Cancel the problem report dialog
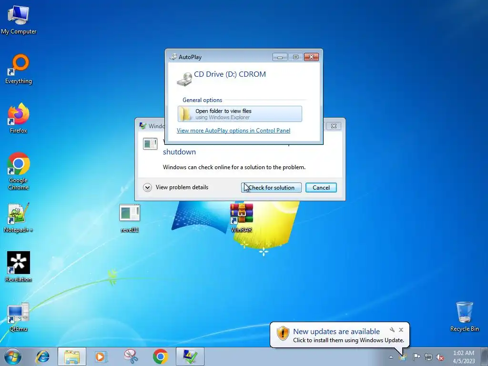 (321, 188)
